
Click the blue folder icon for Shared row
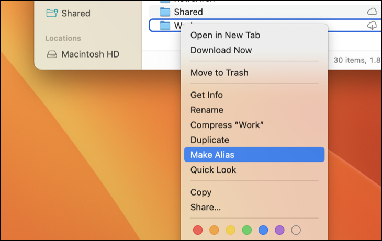point(165,12)
